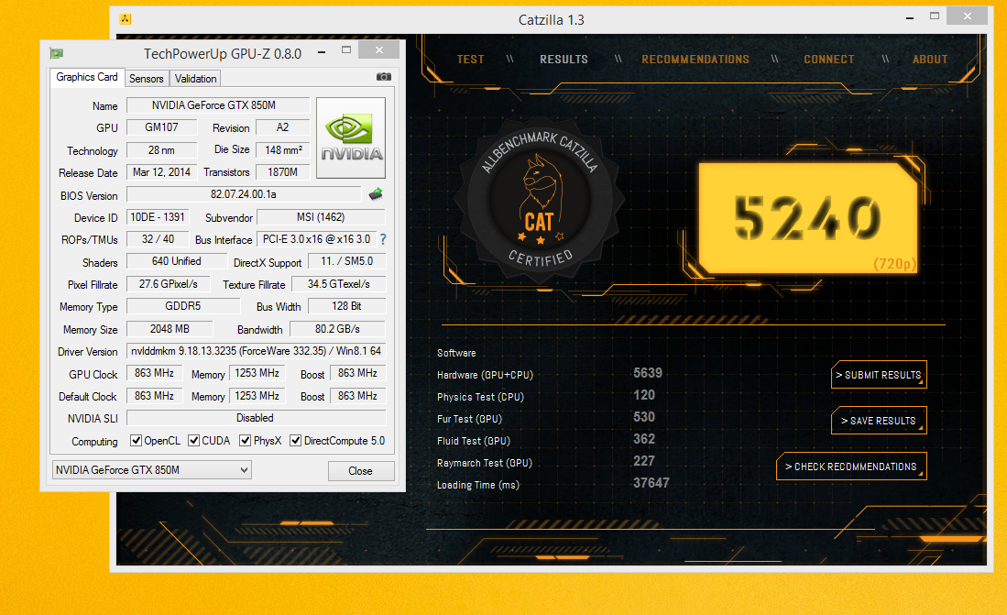
Task: Click the NVIDIA SLI Disabled field
Action: (x=256, y=418)
